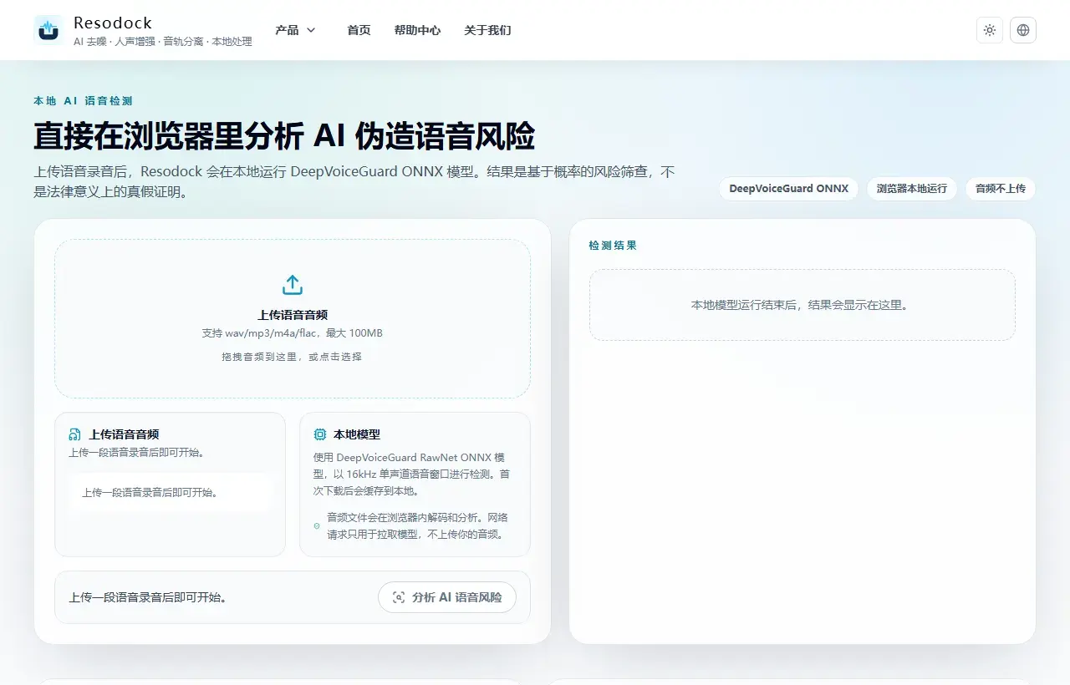Click the 本地 AI 语音检测 label
The image size is (1070, 685).
click(84, 101)
